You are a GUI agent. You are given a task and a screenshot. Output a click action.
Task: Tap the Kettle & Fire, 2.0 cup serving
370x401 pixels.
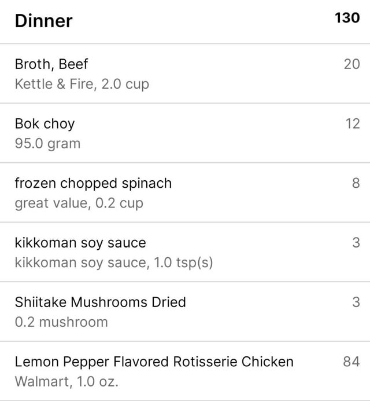[x=82, y=84]
